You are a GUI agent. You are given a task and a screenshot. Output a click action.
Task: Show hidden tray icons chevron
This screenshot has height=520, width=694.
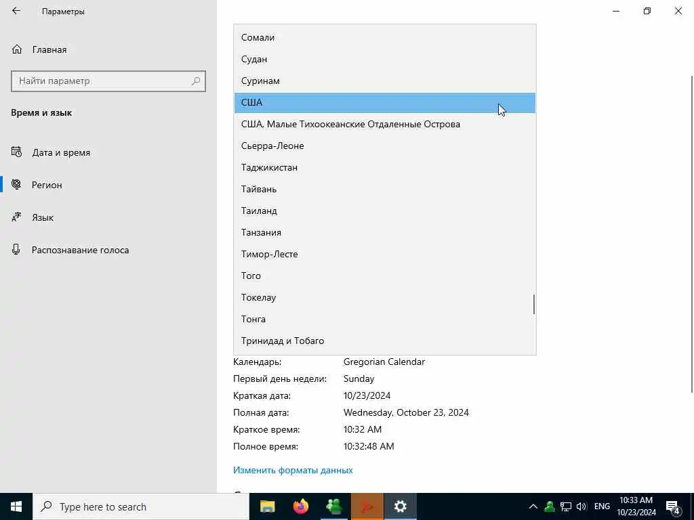533,506
